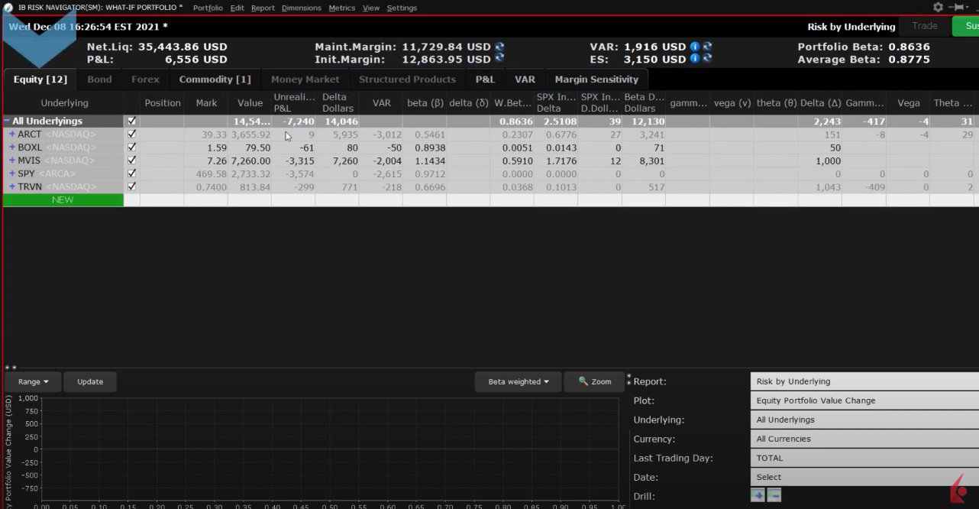Refresh the Init.Margin value

(499, 59)
